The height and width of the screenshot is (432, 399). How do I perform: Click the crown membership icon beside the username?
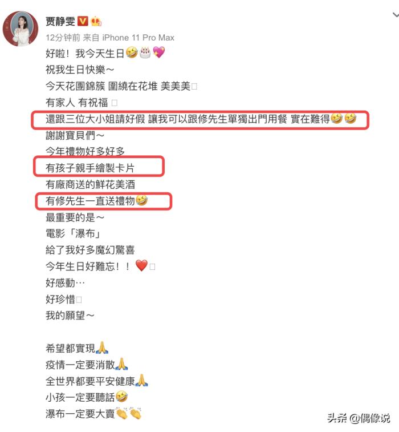click(x=96, y=21)
